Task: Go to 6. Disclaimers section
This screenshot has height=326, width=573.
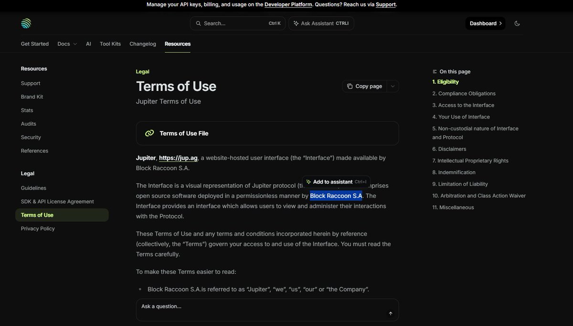Action: (449, 149)
